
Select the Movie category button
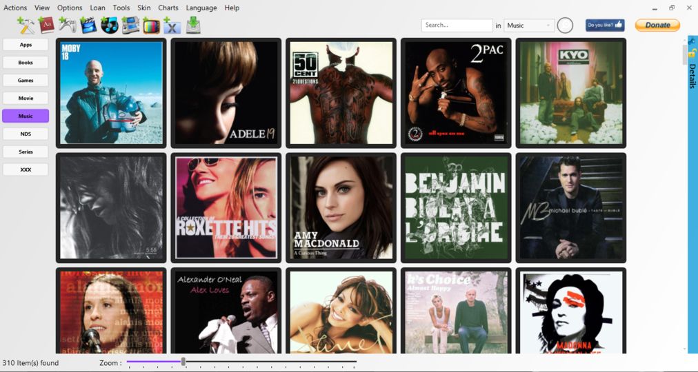[x=26, y=99]
